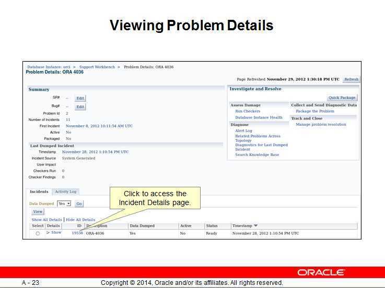The height and width of the screenshot is (288, 385).
Task: Click the Quick Package button
Action: click(x=342, y=98)
